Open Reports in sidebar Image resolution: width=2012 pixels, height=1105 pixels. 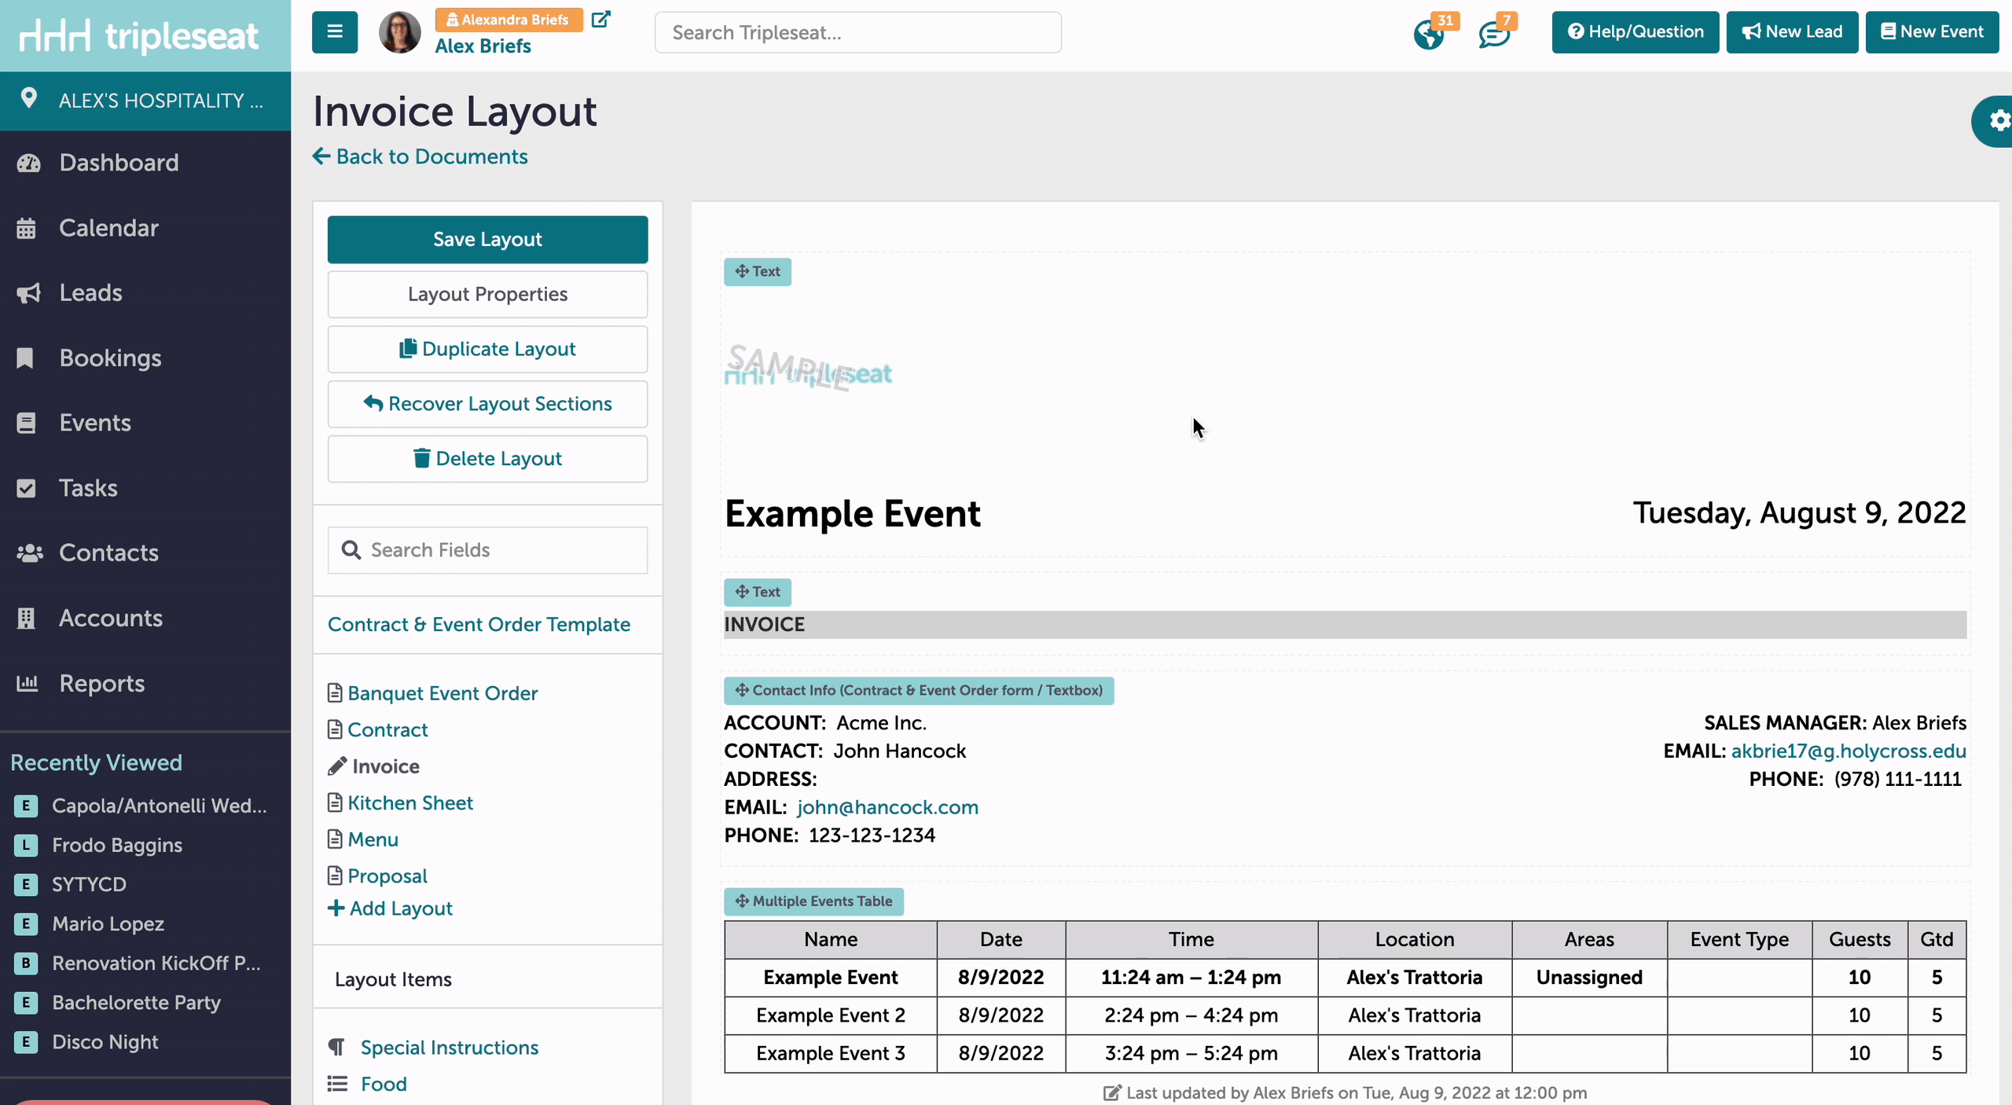102,684
